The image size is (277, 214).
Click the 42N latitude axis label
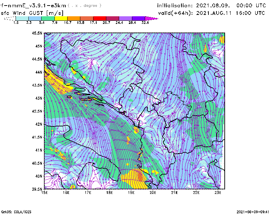click(38, 124)
